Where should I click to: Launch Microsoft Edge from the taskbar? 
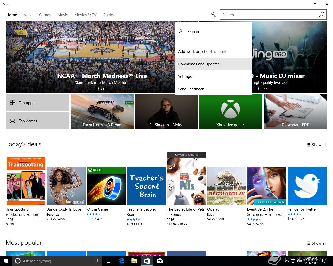121,261
